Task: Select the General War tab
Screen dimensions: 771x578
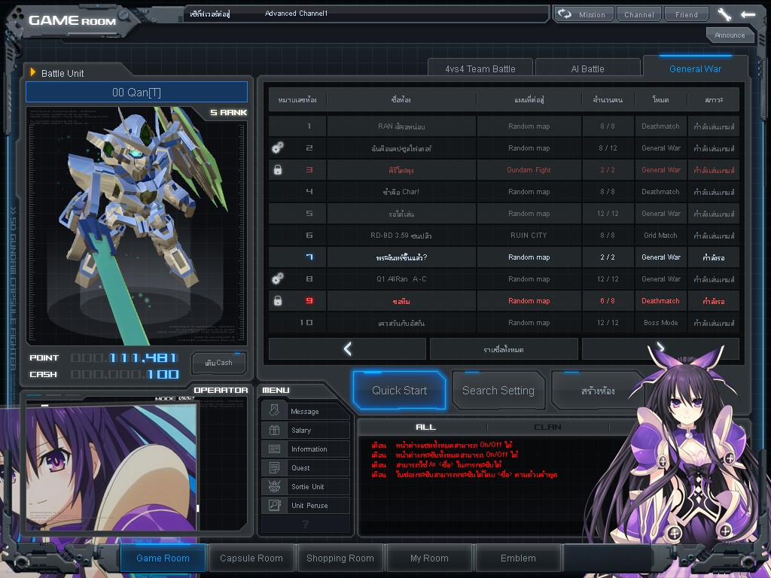Action: coord(695,68)
